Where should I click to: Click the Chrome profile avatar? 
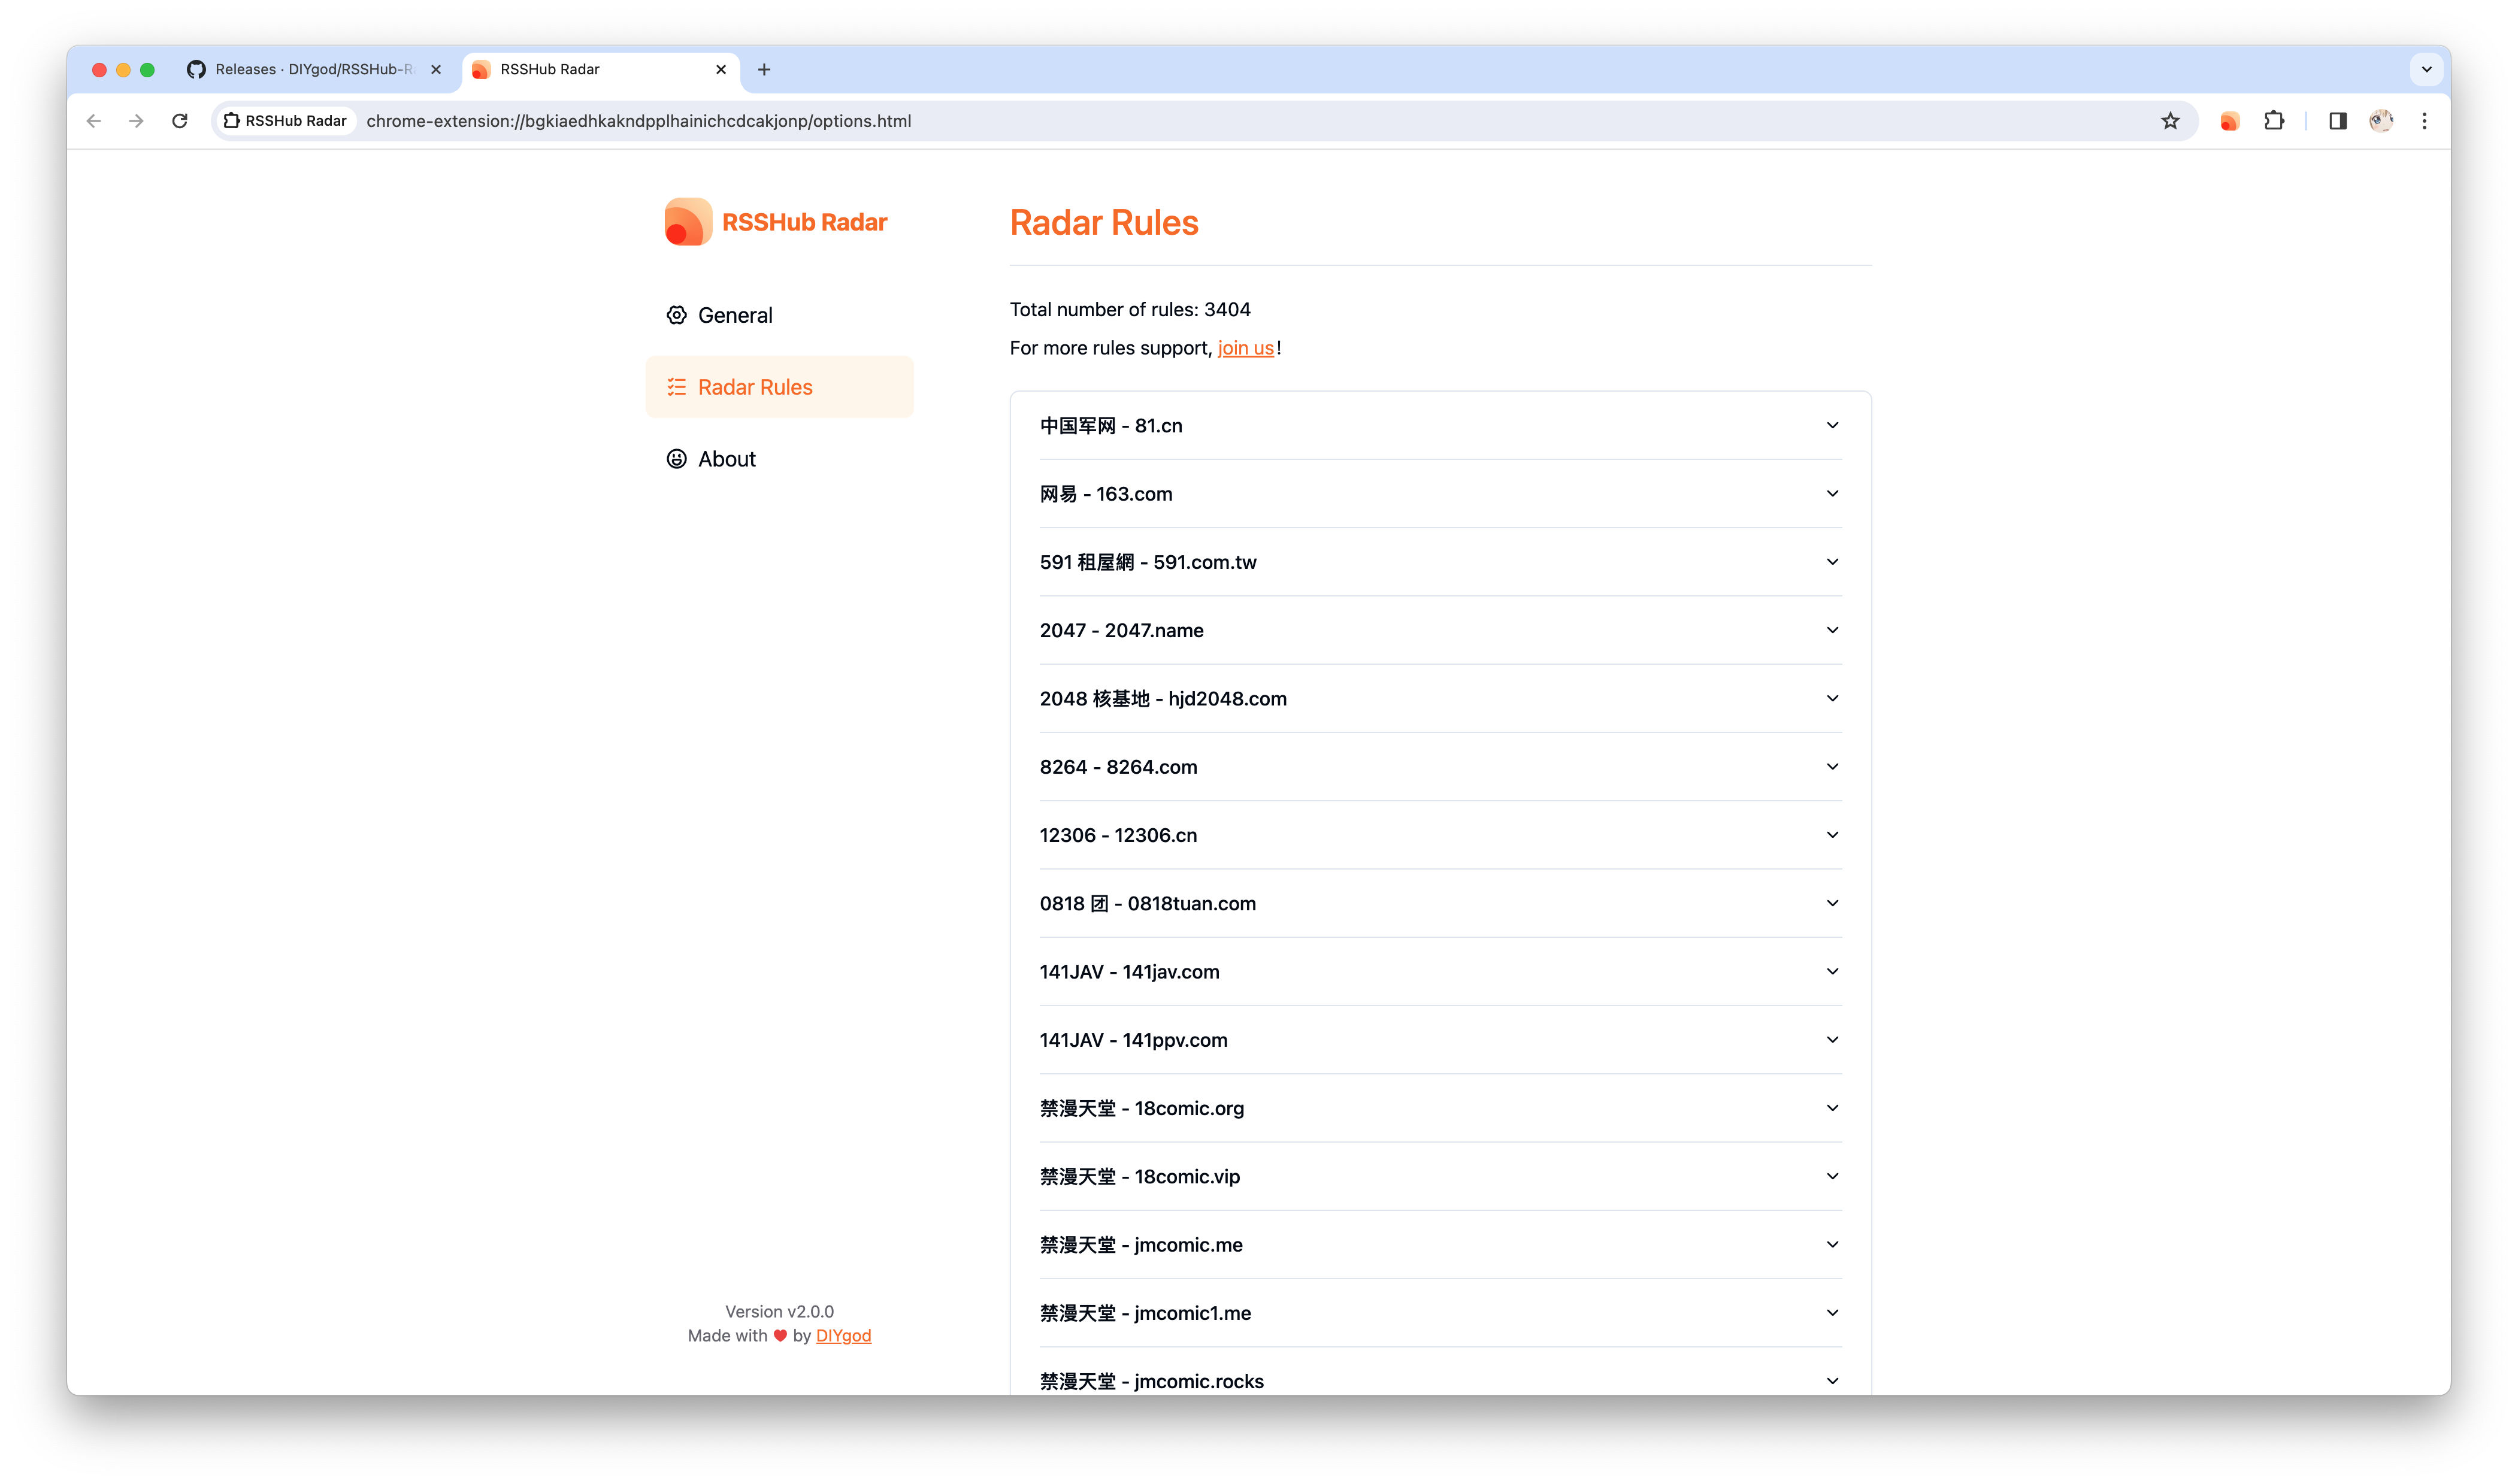click(2381, 121)
